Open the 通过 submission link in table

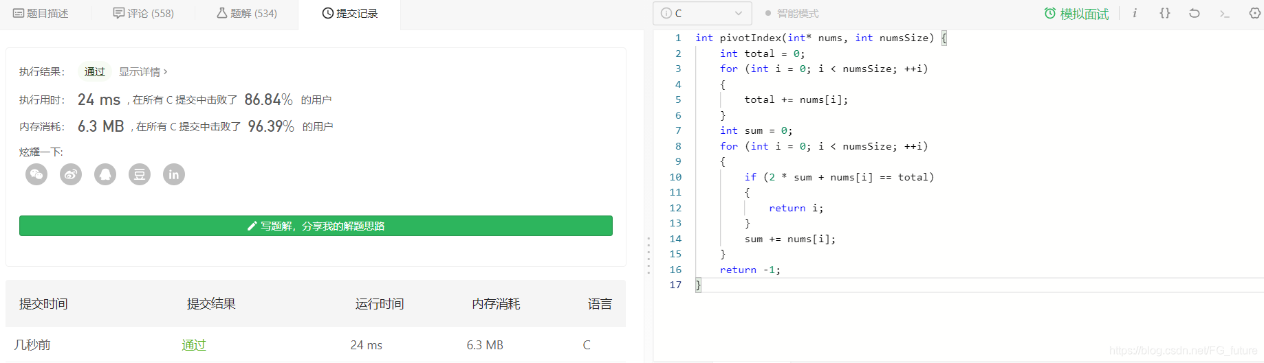[194, 344]
